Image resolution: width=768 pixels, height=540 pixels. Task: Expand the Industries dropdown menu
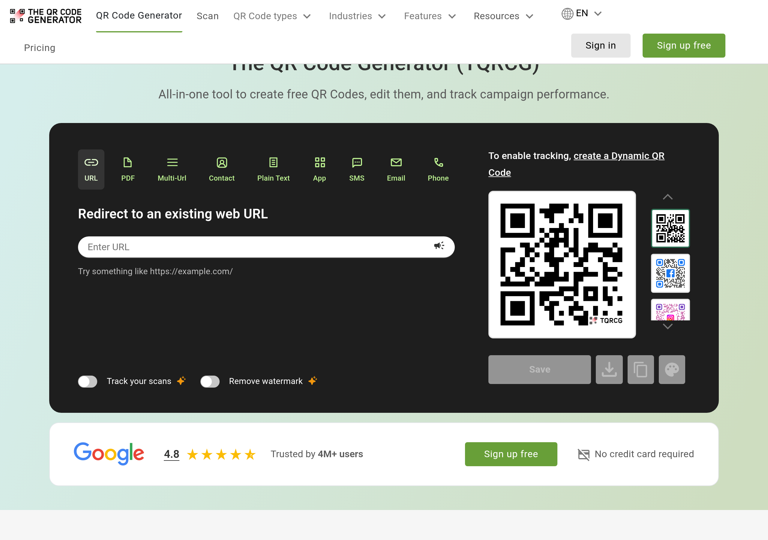pos(358,16)
